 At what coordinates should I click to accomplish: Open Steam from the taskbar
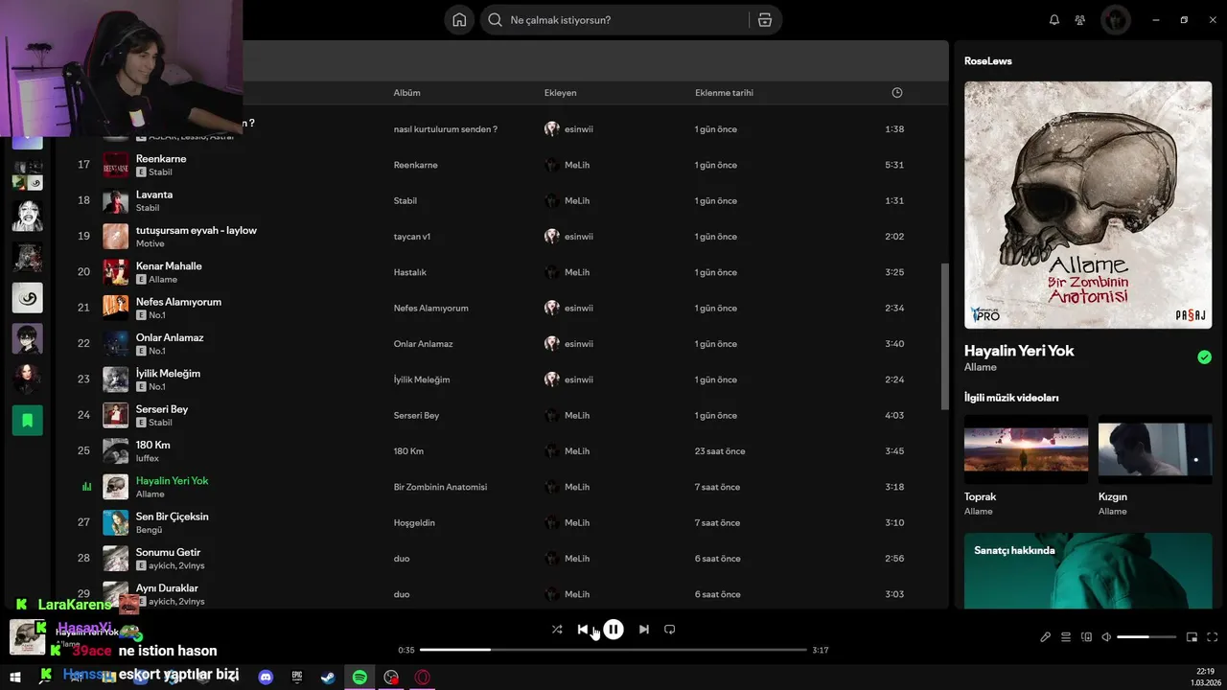[328, 678]
